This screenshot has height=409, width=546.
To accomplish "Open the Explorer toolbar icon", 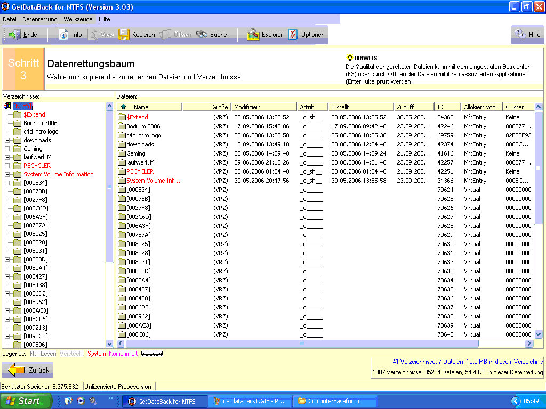I will (253, 35).
